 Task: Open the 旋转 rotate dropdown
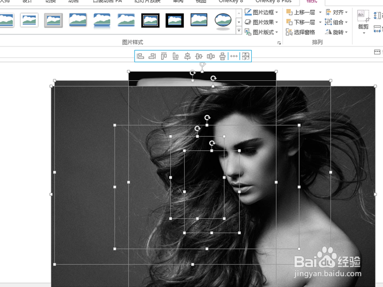pyautogui.click(x=337, y=32)
